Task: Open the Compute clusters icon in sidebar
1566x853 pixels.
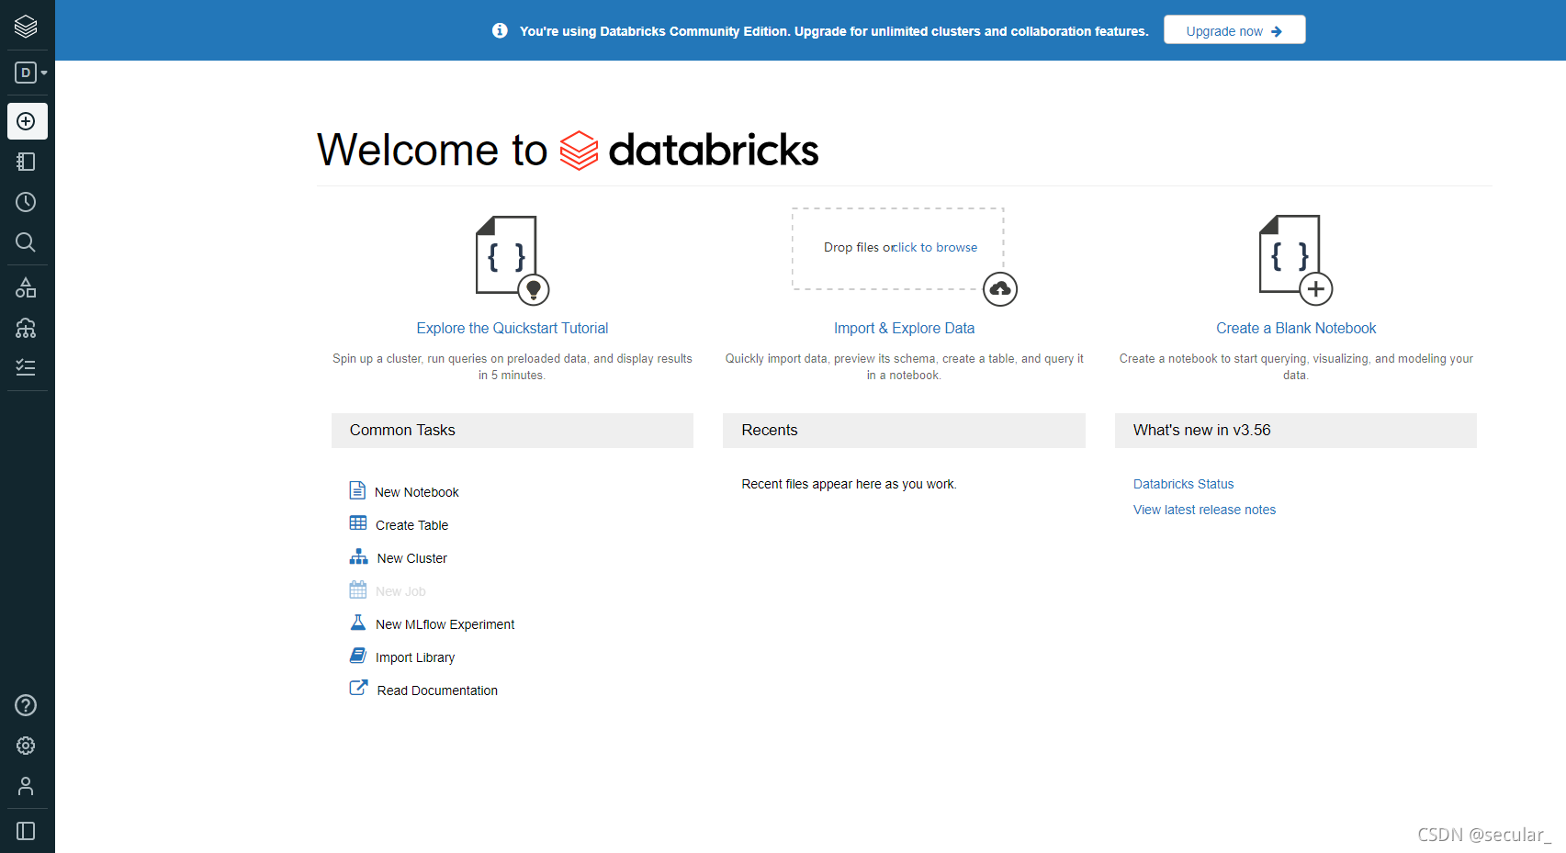Action: pyautogui.click(x=26, y=328)
